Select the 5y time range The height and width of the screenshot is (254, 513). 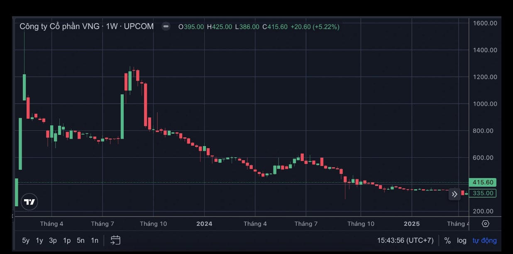[x=26, y=240]
